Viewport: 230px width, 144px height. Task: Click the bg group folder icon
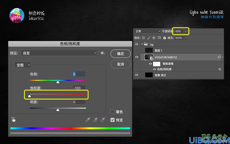pos(146,44)
